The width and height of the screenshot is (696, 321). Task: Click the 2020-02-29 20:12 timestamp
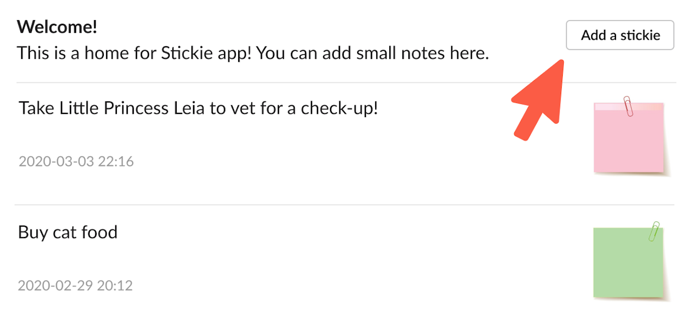tap(75, 285)
